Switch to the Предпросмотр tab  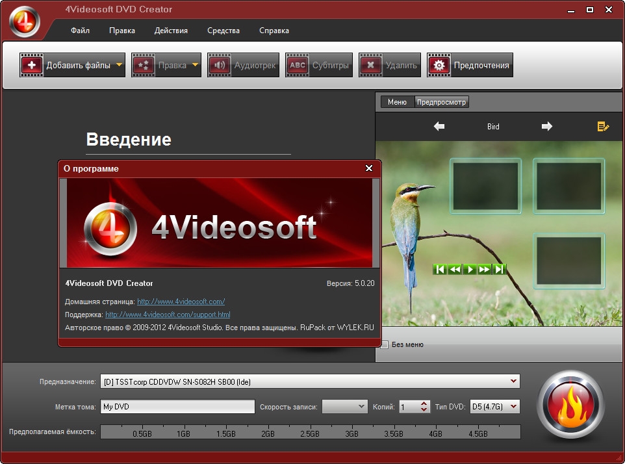pyautogui.click(x=441, y=102)
